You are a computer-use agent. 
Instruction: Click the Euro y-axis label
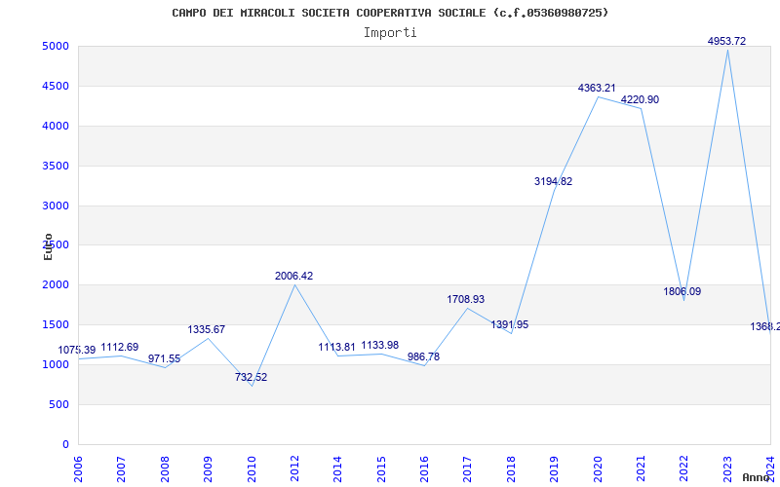click(48, 247)
